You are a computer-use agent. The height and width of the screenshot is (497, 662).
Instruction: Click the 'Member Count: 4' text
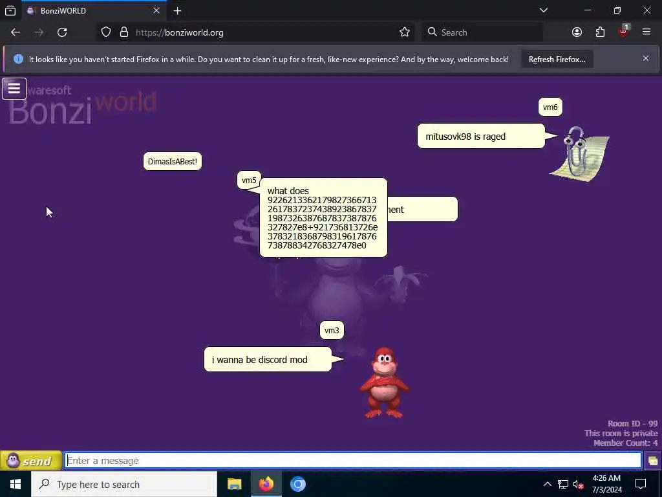(625, 443)
